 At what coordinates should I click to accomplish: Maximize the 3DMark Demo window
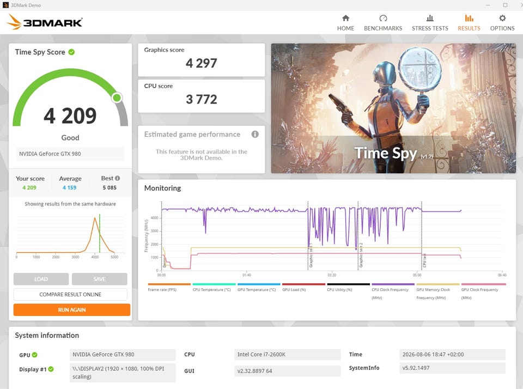coord(506,5)
